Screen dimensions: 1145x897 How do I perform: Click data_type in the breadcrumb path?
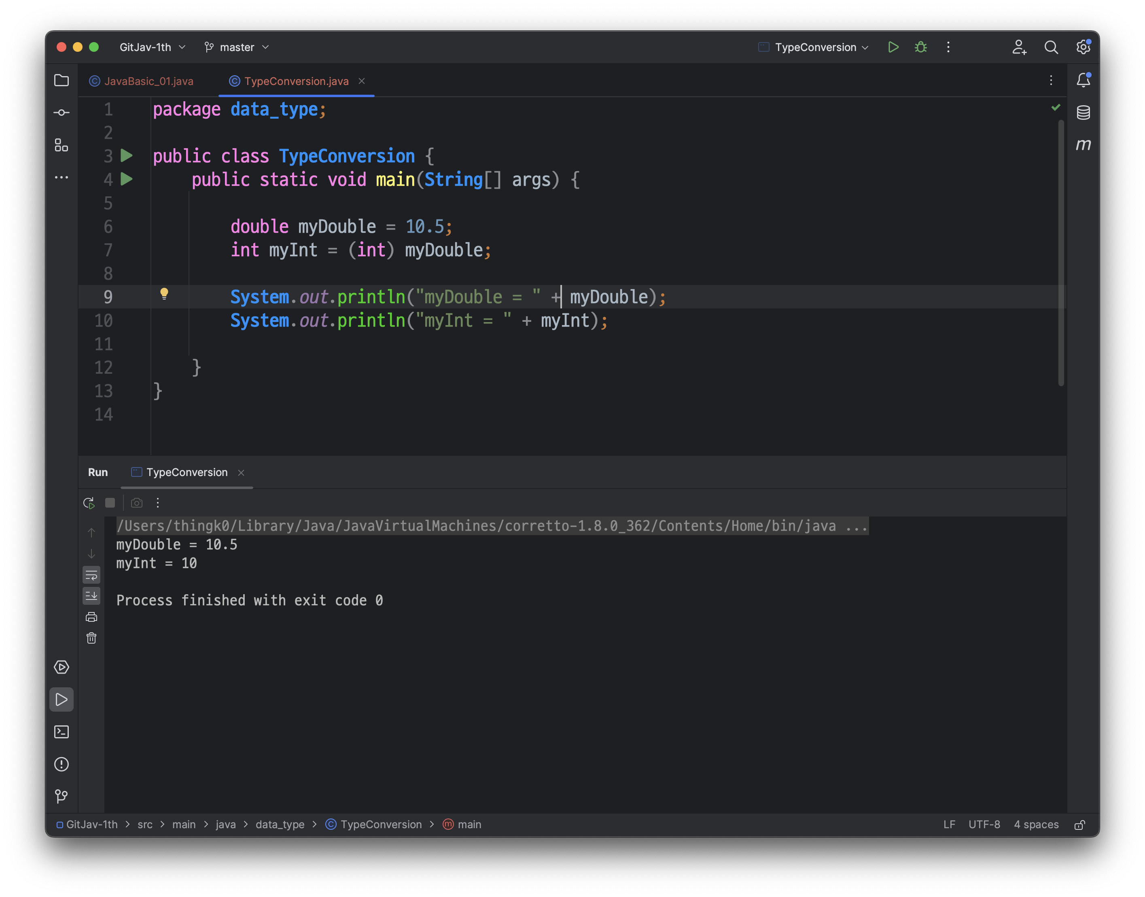(280, 825)
